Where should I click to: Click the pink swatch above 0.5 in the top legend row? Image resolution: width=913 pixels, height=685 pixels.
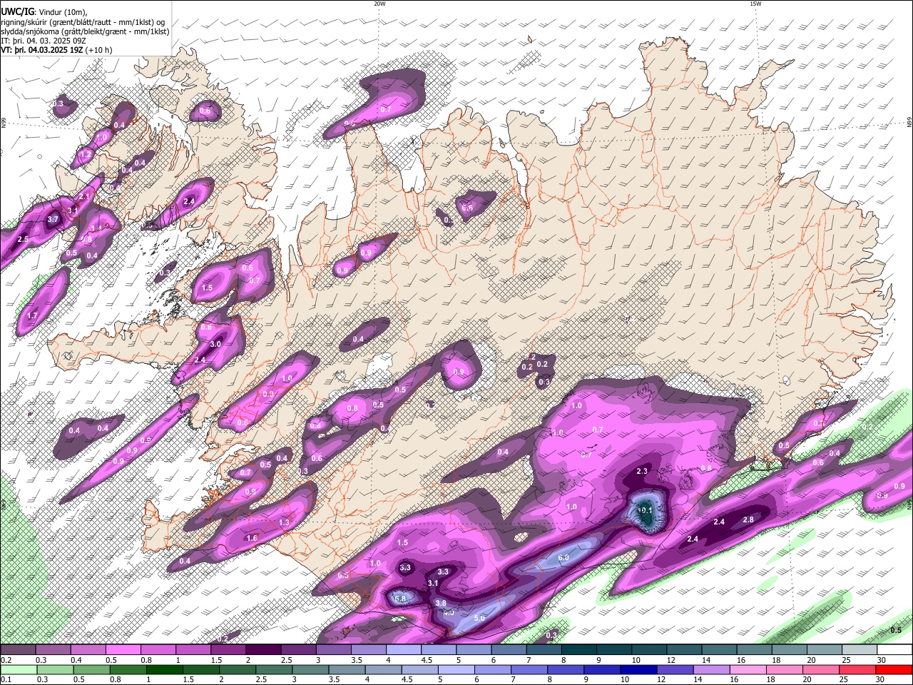[x=123, y=650]
